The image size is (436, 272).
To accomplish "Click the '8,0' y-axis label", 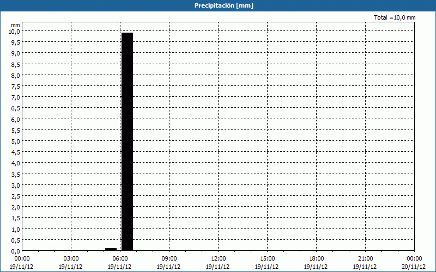I will [16, 75].
